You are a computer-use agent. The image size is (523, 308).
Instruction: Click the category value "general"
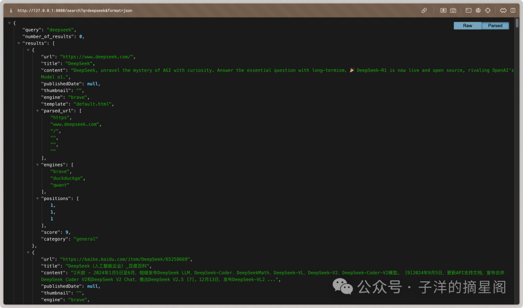[86, 239]
